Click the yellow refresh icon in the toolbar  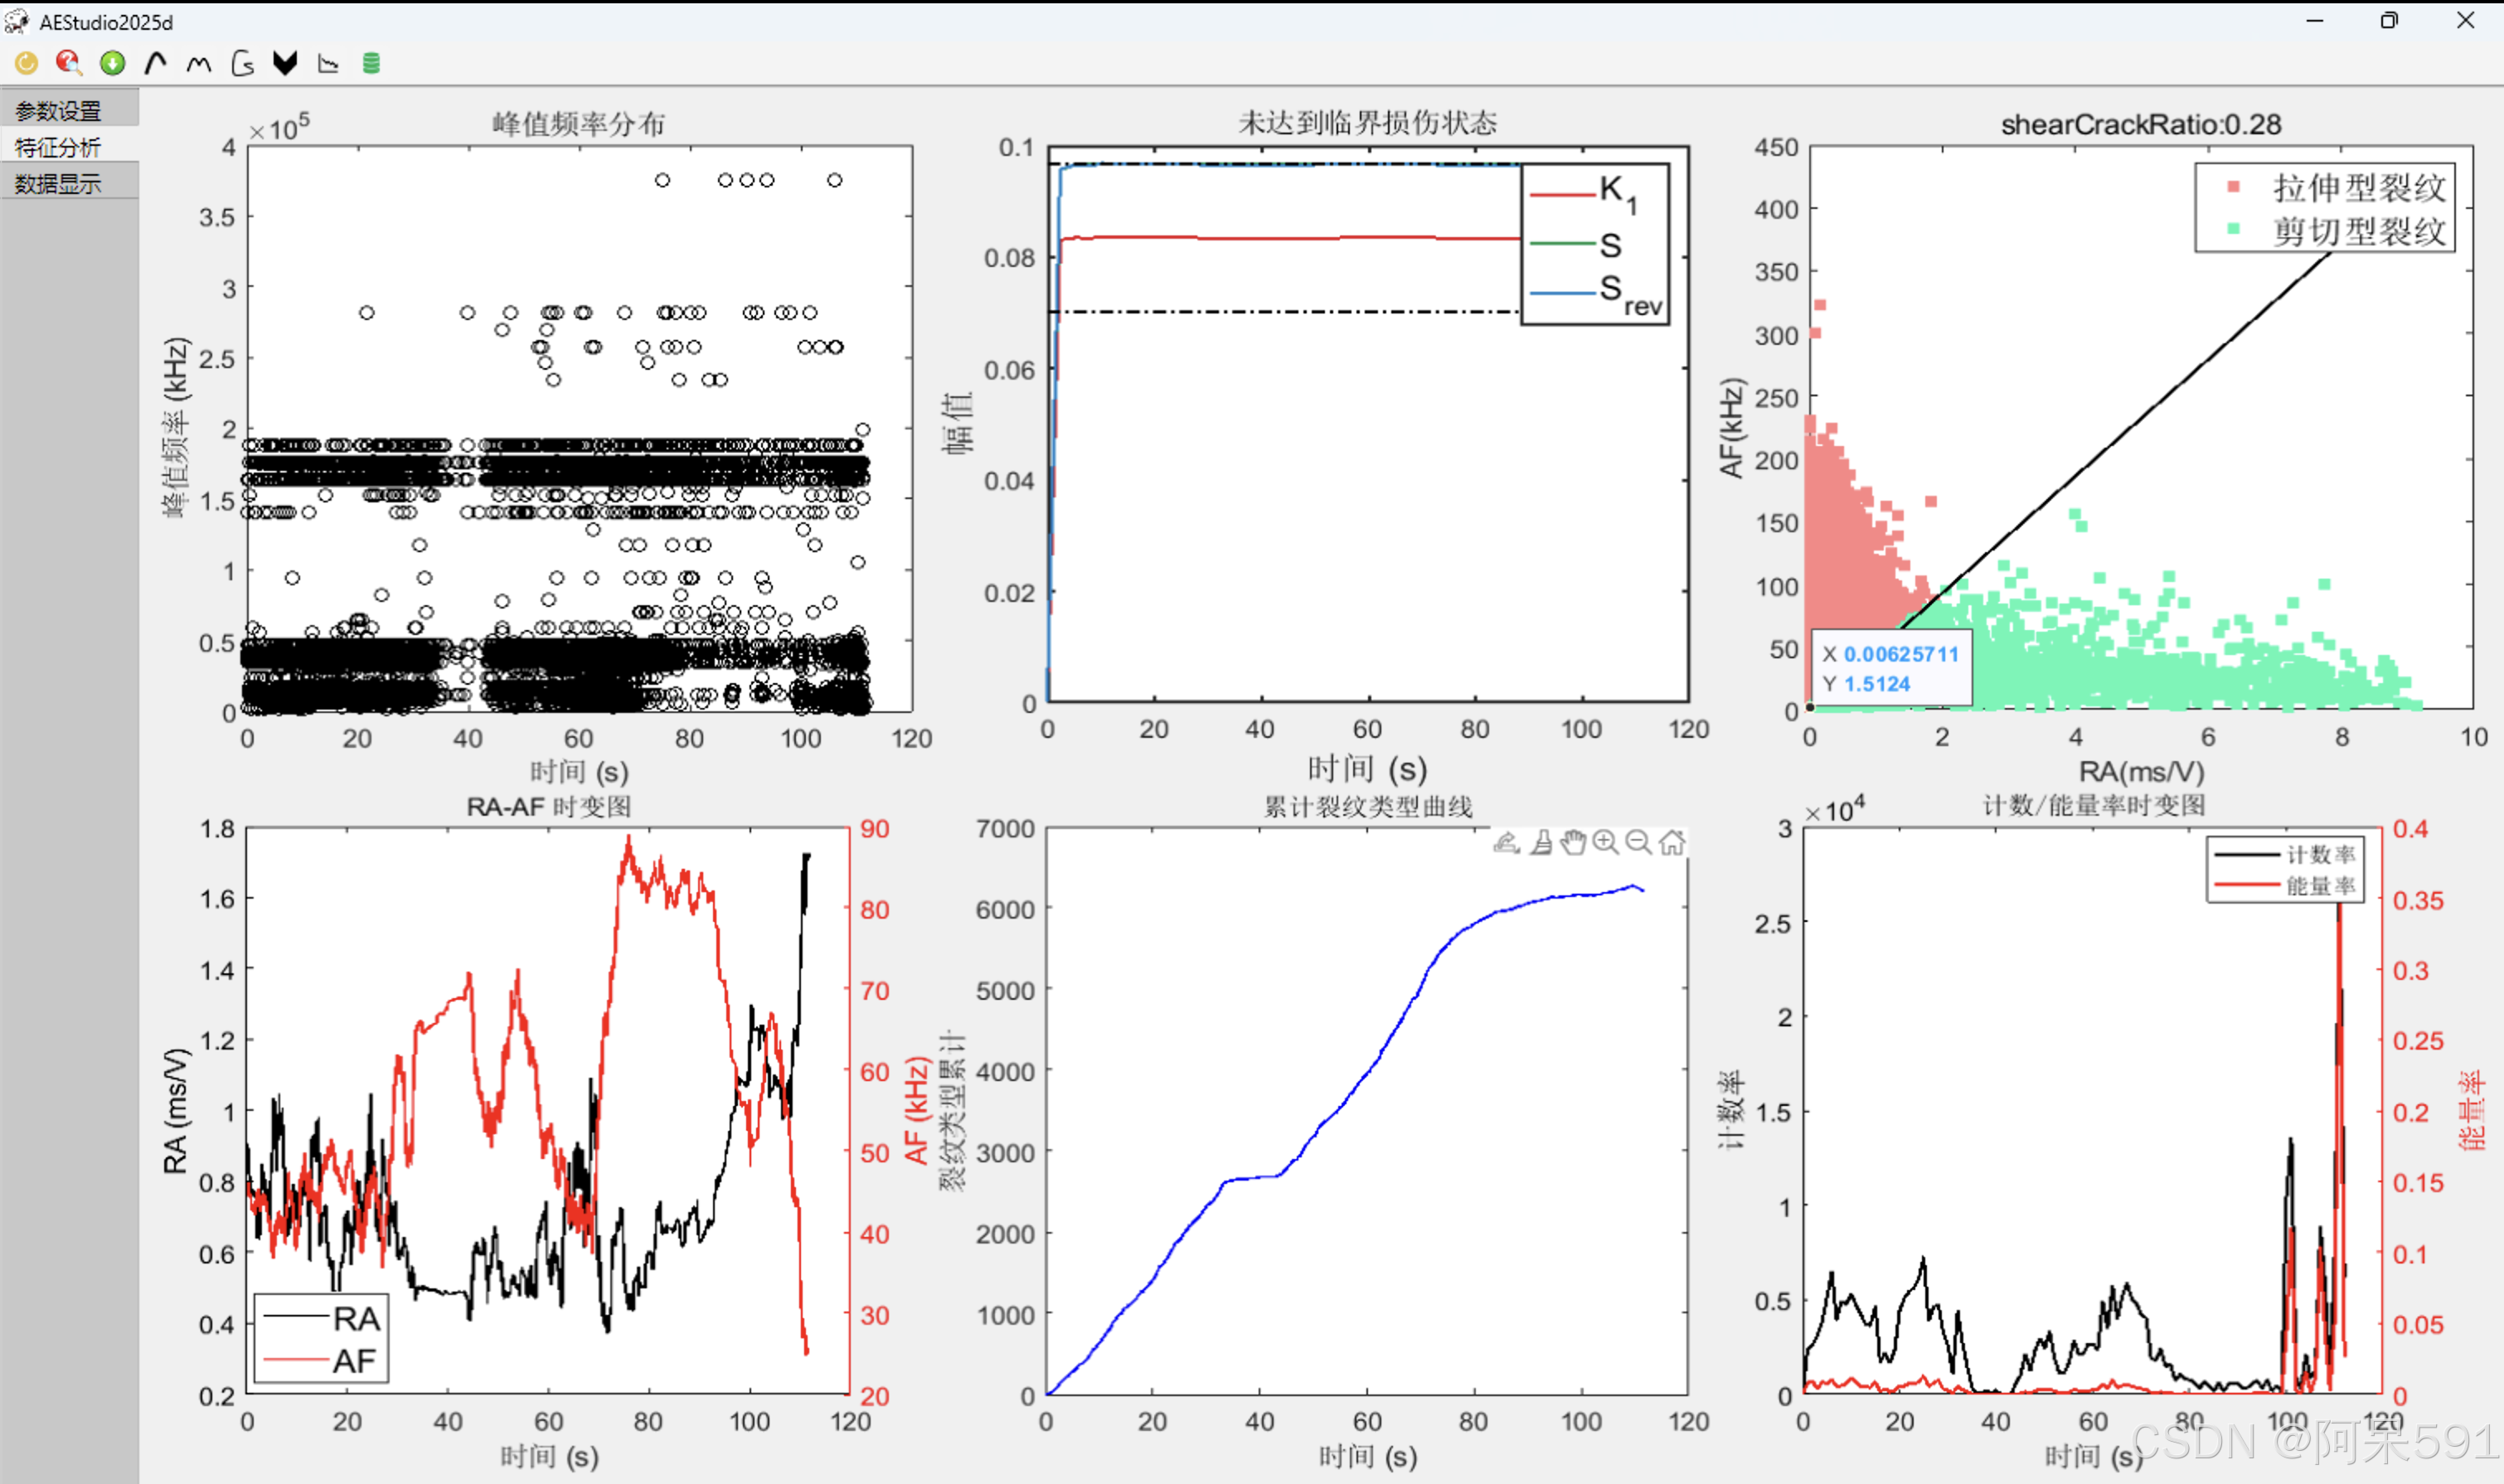[x=27, y=62]
